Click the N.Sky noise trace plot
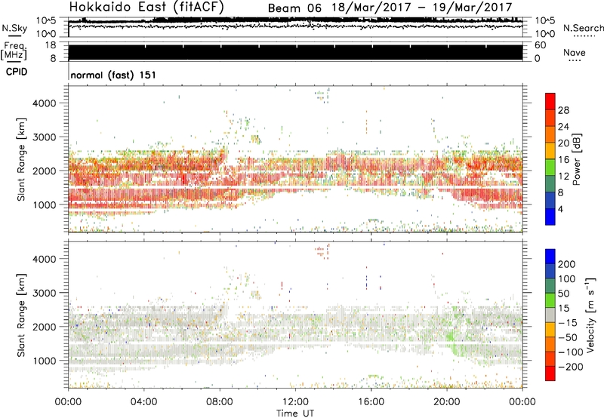The height and width of the screenshot is (418, 604). point(295,26)
